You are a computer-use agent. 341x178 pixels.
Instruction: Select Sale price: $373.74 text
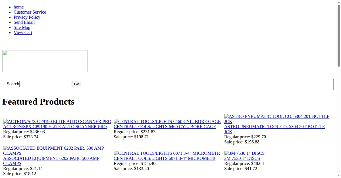click(x=21, y=137)
